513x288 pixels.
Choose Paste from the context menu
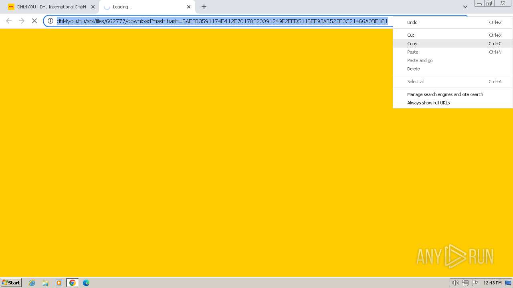point(453,52)
